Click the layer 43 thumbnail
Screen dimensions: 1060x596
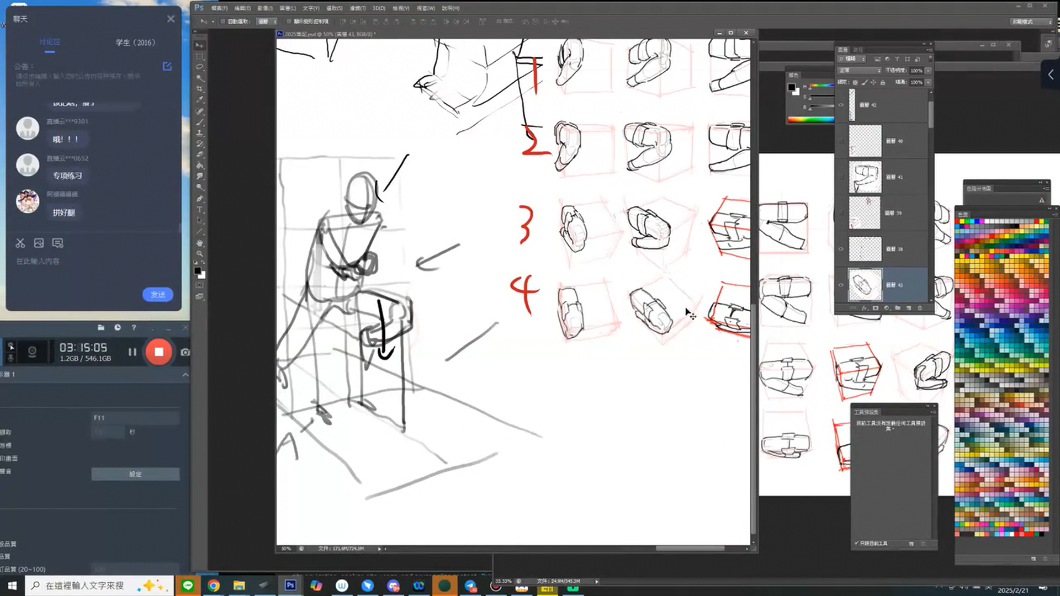pyautogui.click(x=865, y=285)
